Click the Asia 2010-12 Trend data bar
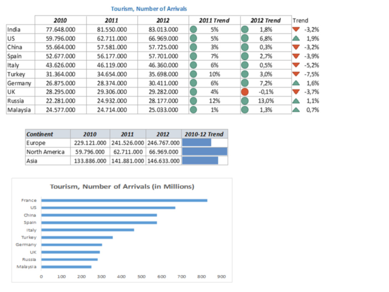 pos(200,161)
